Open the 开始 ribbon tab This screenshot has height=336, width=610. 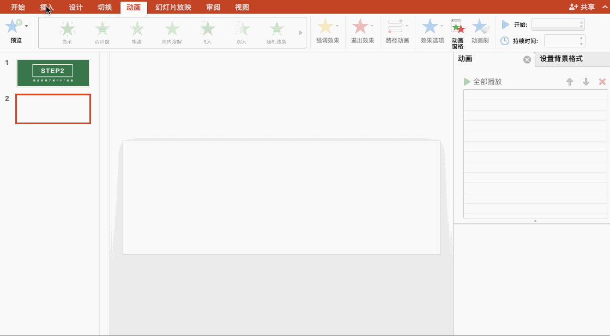point(18,7)
